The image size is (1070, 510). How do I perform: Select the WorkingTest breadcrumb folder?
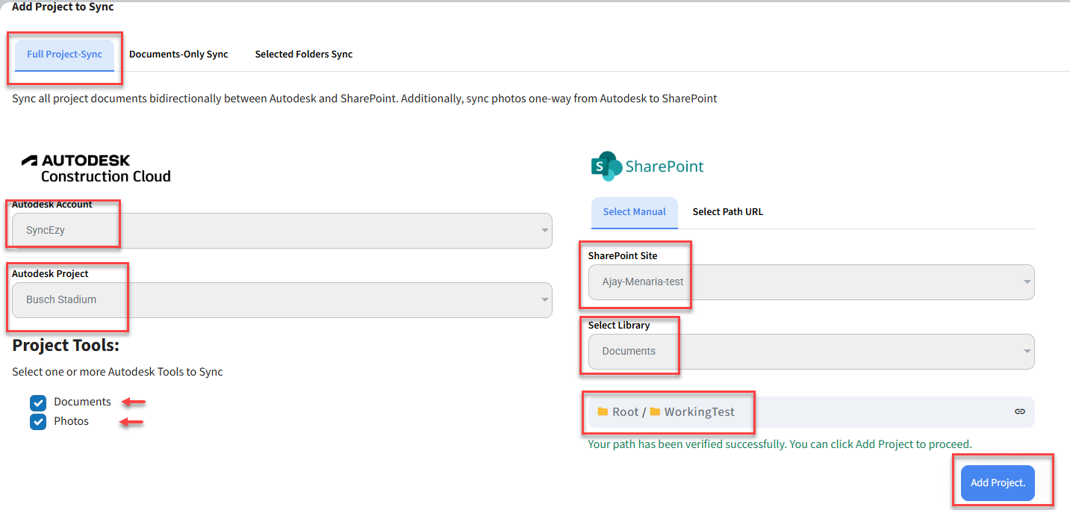[699, 412]
